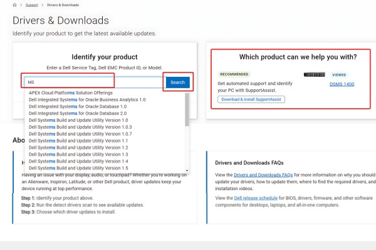Click the Drivers and Downloads FAQs heading
Screen dimensions: 376x250
click(x=249, y=163)
